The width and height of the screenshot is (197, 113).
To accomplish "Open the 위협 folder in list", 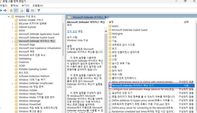I will [x=114, y=67].
